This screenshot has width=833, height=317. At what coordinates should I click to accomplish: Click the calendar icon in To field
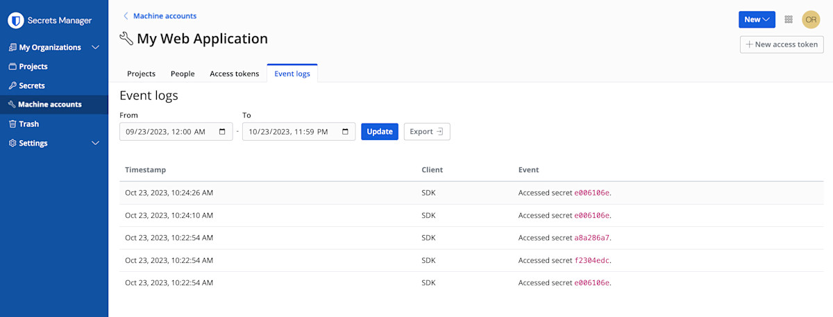345,132
